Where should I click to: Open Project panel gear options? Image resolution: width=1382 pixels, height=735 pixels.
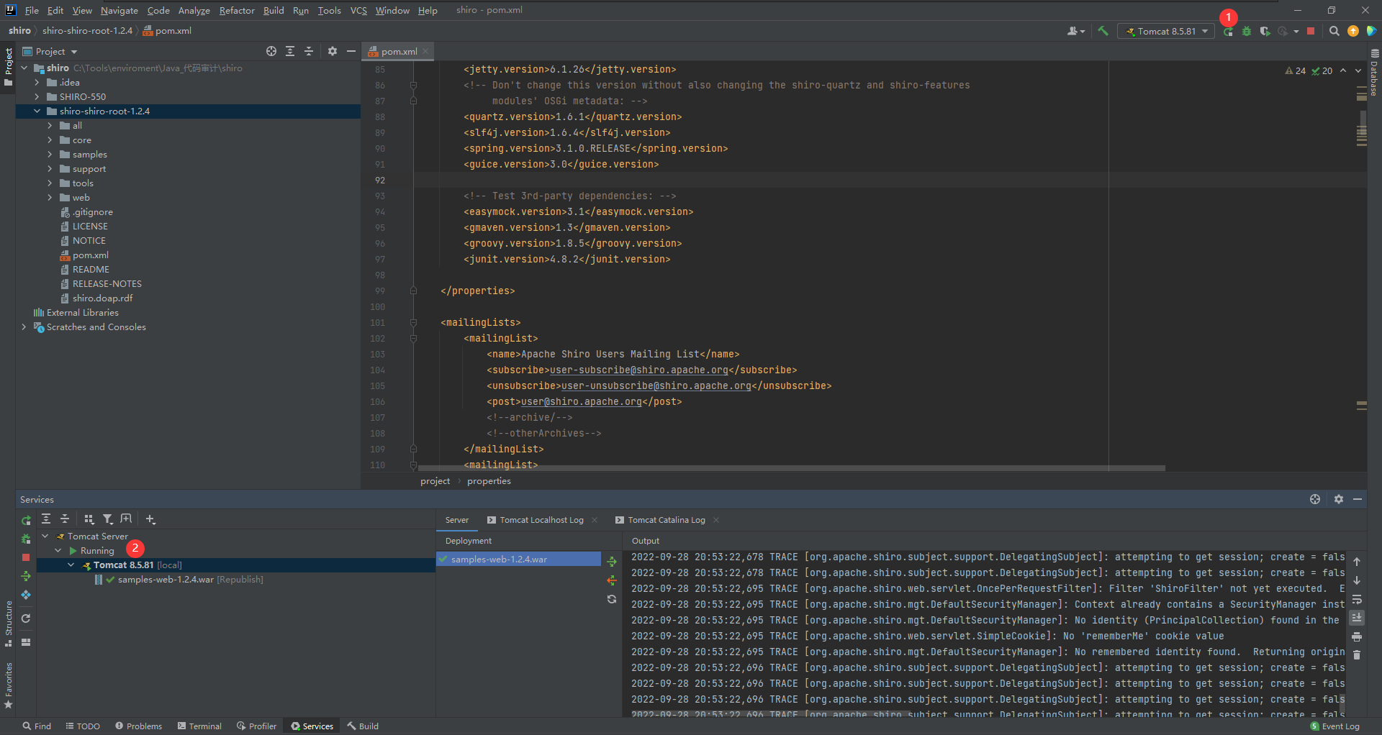(x=332, y=51)
